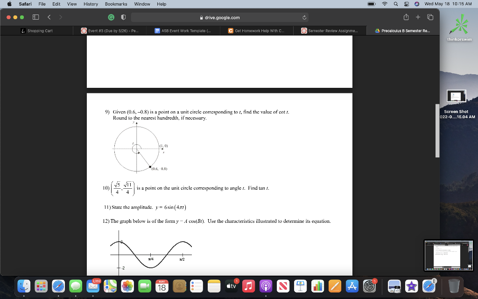Open Maps from the Dock

(110, 286)
